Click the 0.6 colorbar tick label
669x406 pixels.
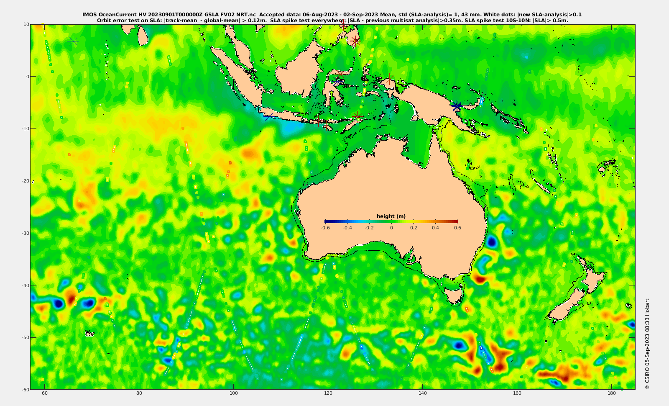[457, 228]
